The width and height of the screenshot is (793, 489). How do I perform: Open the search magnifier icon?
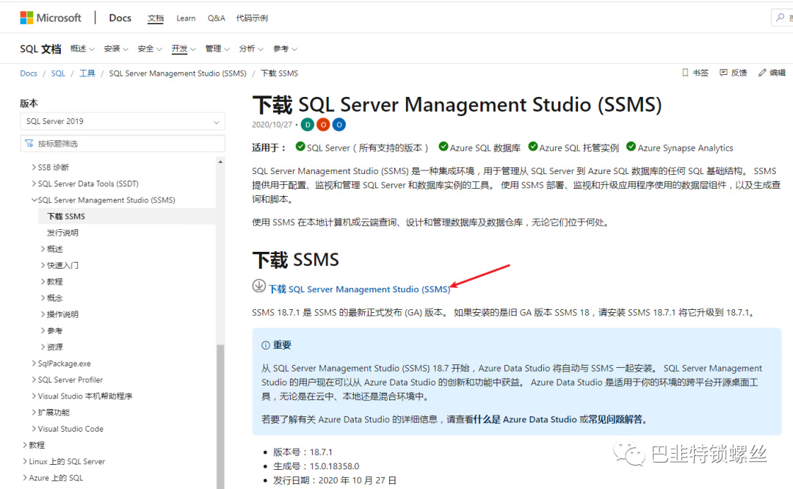coord(781,18)
